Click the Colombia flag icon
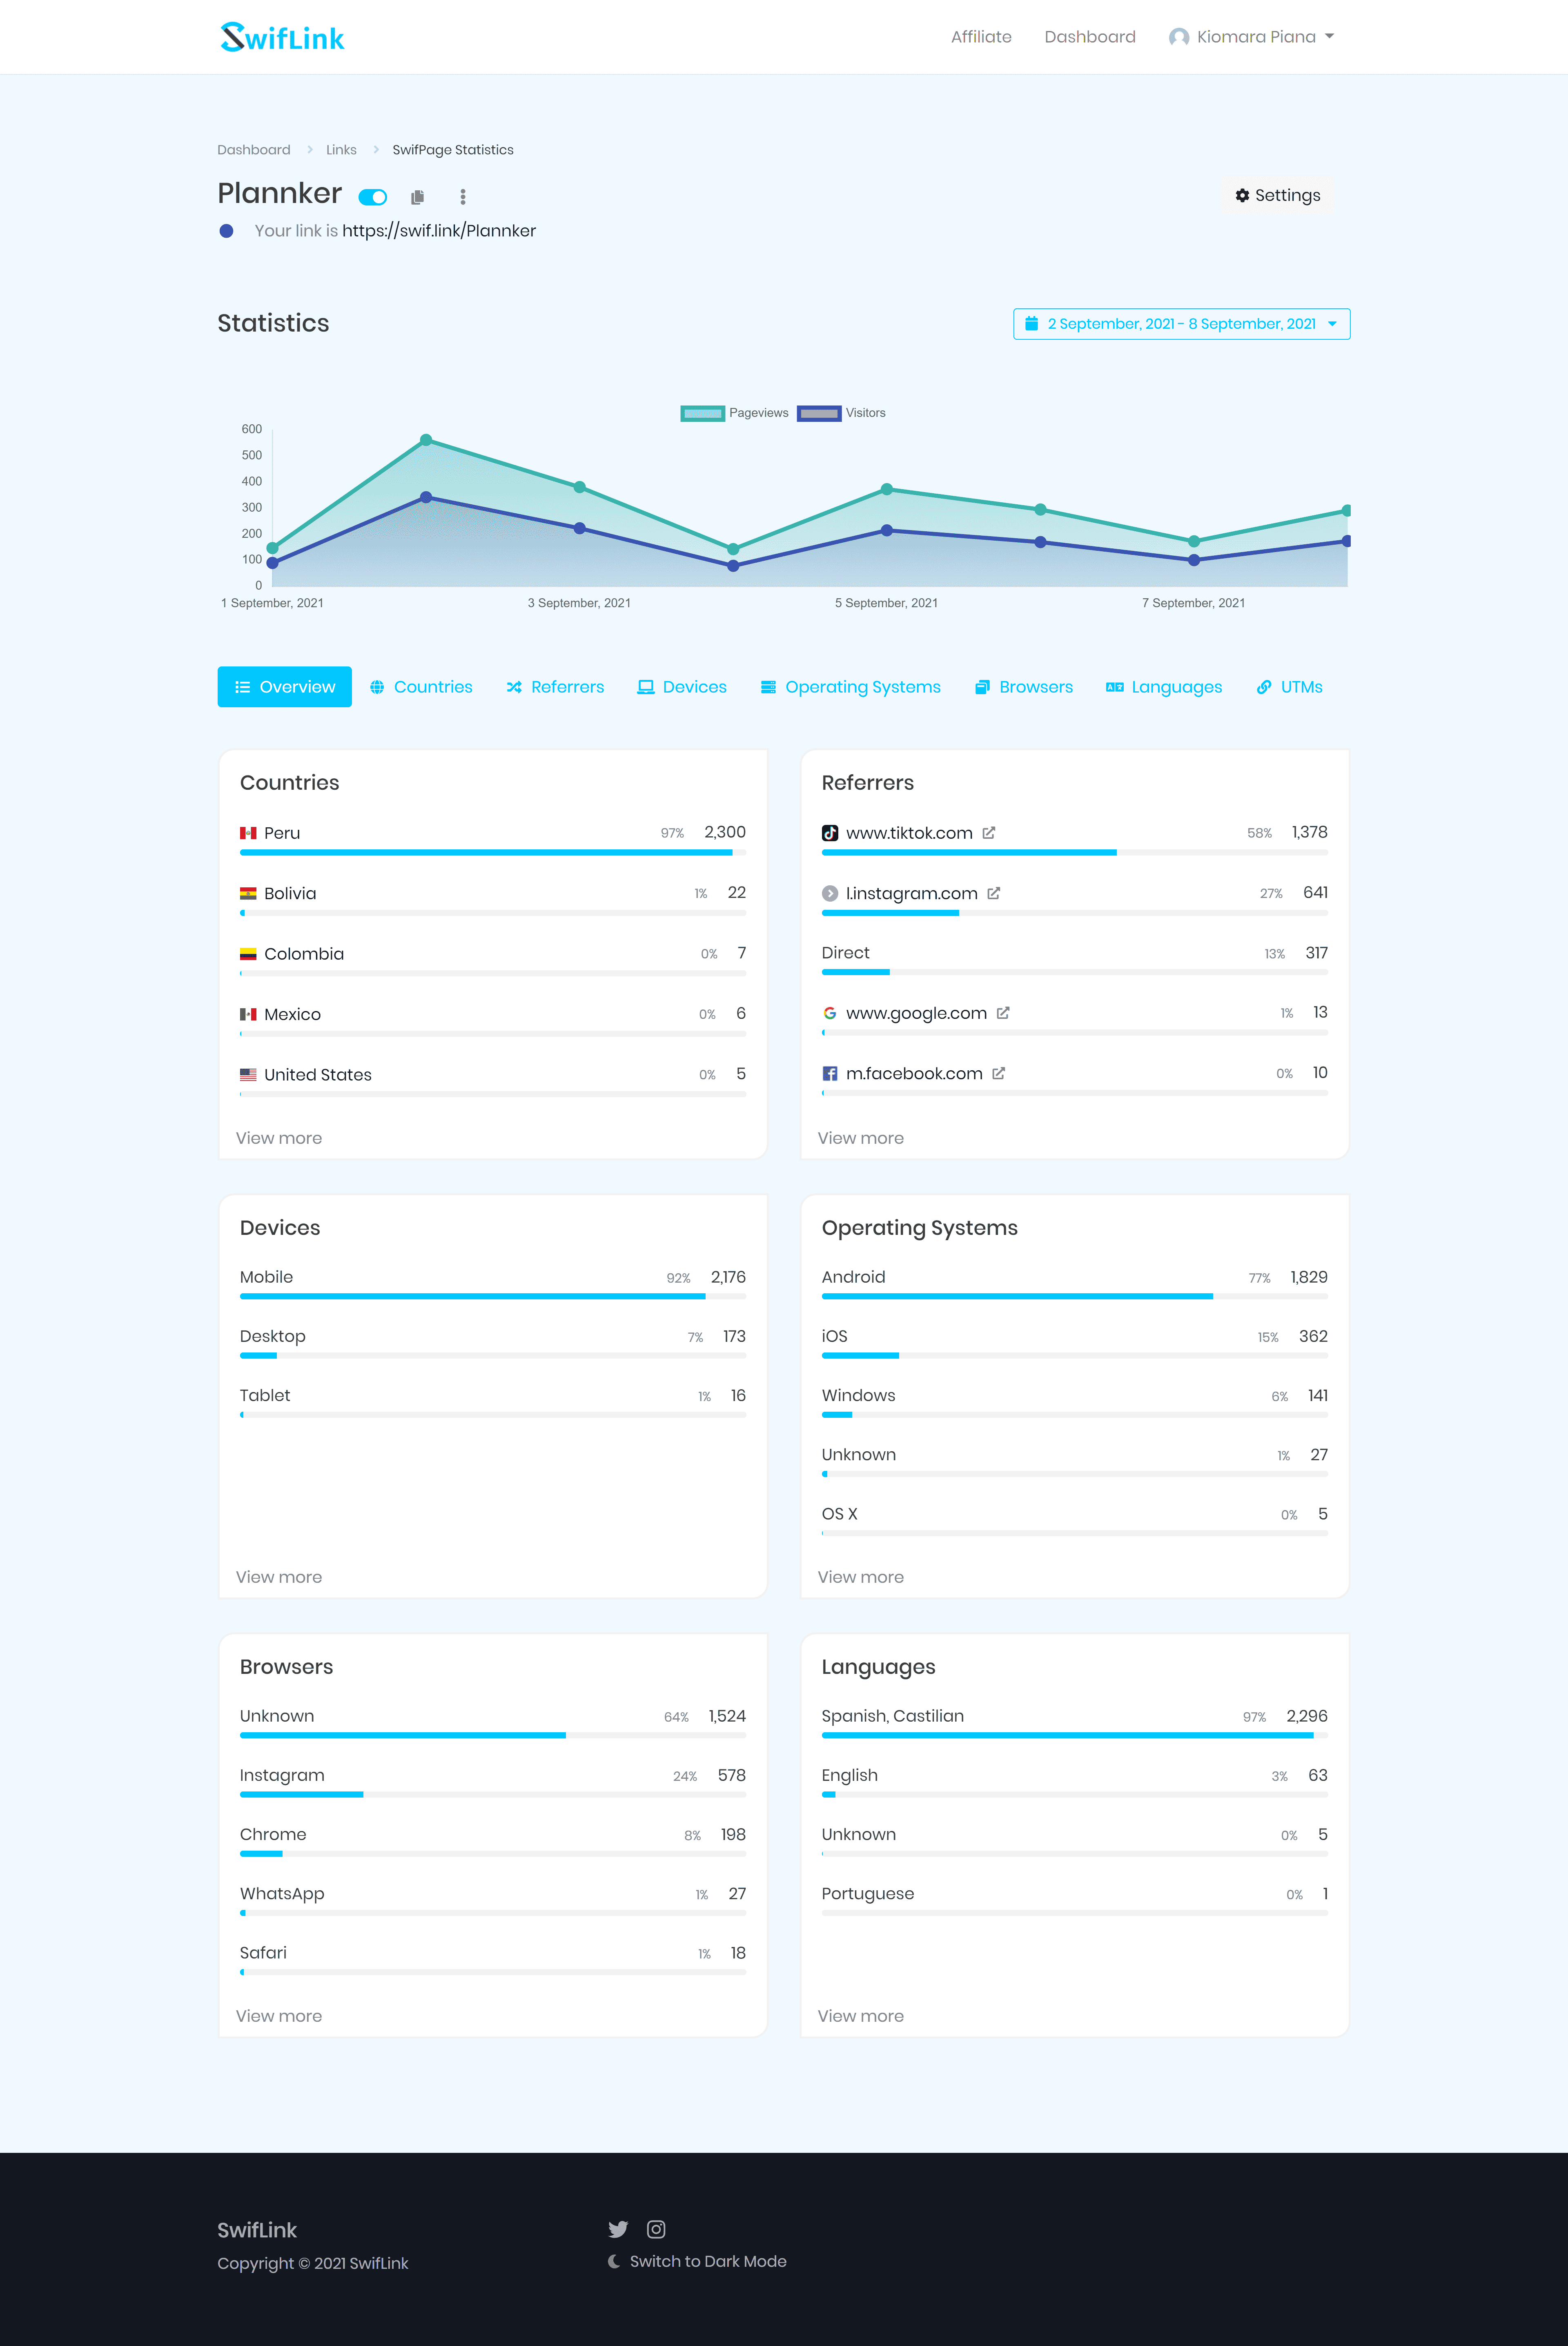The image size is (1568, 2346). tap(248, 954)
